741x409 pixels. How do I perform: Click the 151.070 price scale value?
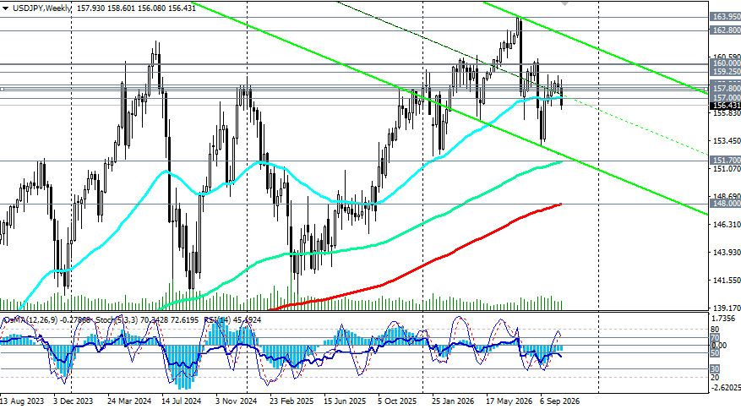[x=727, y=168]
